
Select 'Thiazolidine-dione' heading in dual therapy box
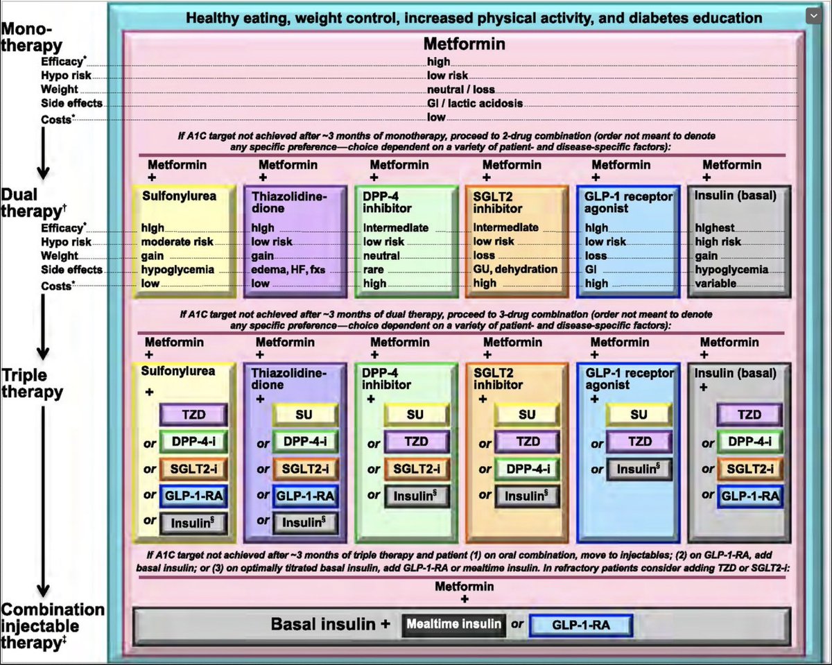coord(289,202)
